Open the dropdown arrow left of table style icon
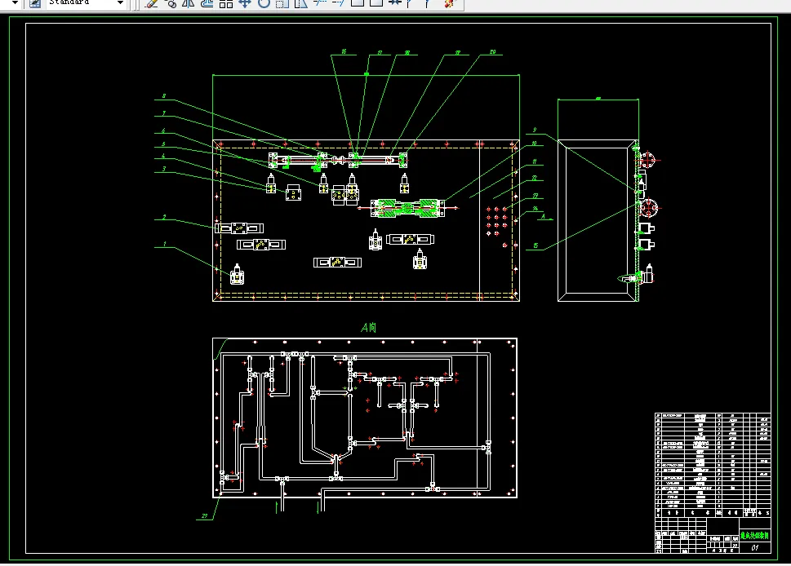Viewport: 791px width, 566px height. (x=16, y=3)
